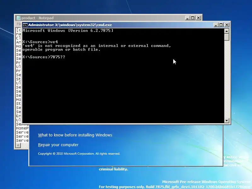Maximize the Administrator cmd.exe window

click(x=221, y=25)
